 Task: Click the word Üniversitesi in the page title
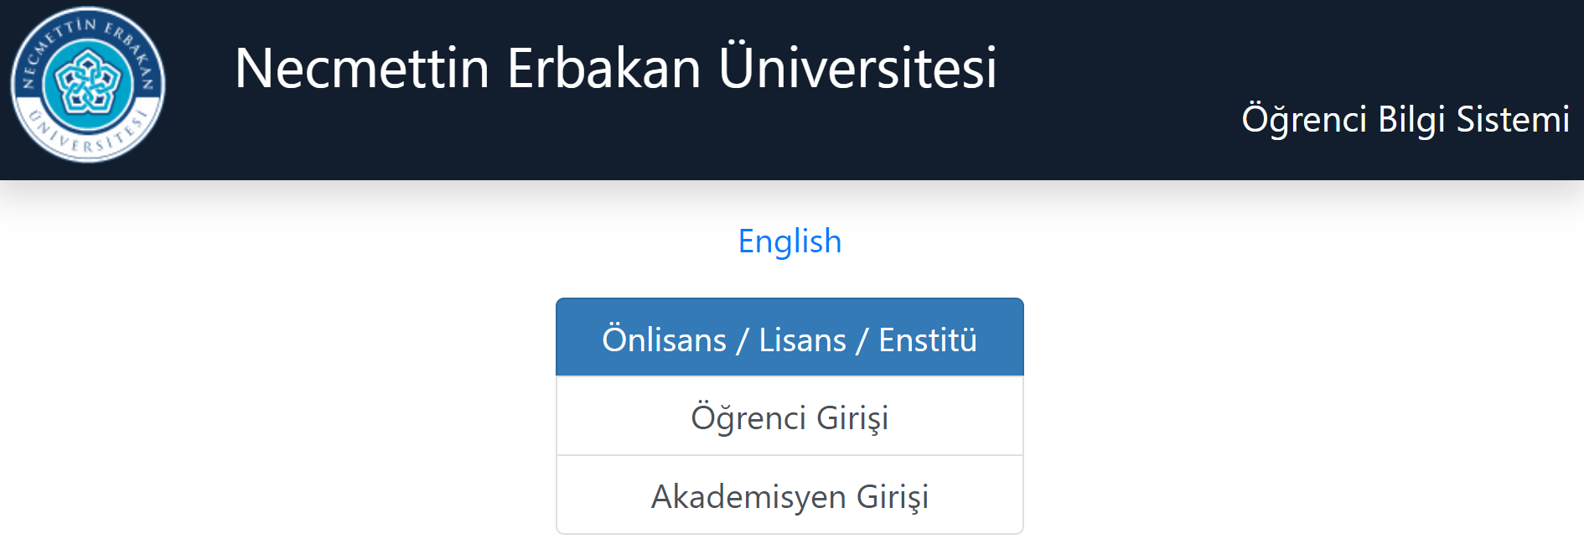857,68
